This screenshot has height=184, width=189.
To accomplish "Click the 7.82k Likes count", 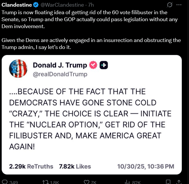I will point(75,166).
